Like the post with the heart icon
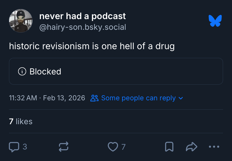This screenshot has height=161, width=232. tap(113, 147)
